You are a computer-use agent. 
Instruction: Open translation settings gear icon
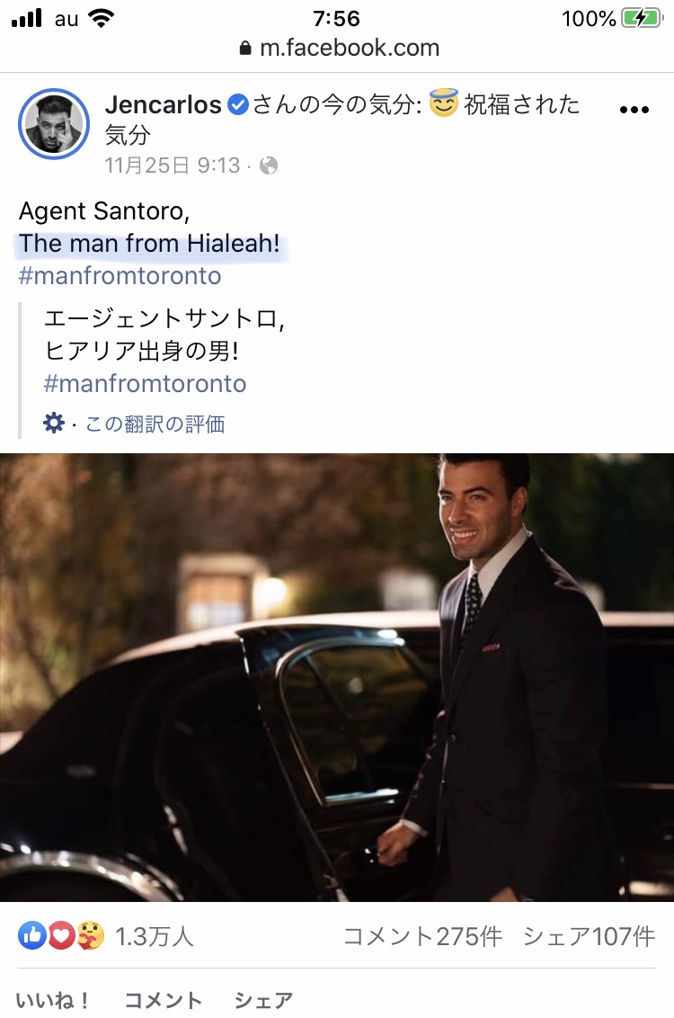tap(54, 424)
